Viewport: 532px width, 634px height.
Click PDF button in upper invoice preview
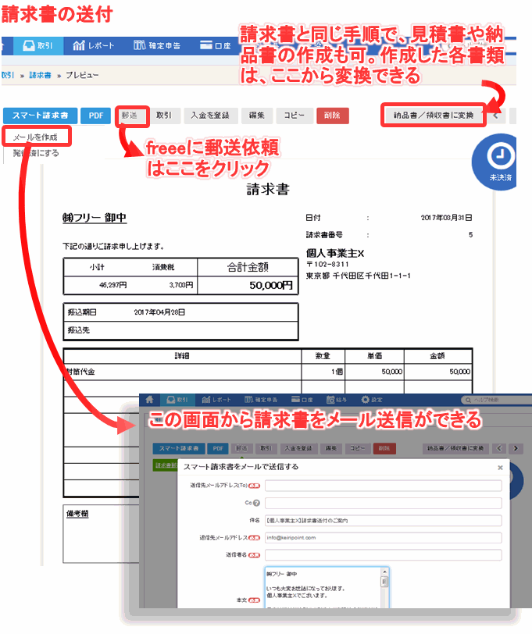tap(96, 116)
